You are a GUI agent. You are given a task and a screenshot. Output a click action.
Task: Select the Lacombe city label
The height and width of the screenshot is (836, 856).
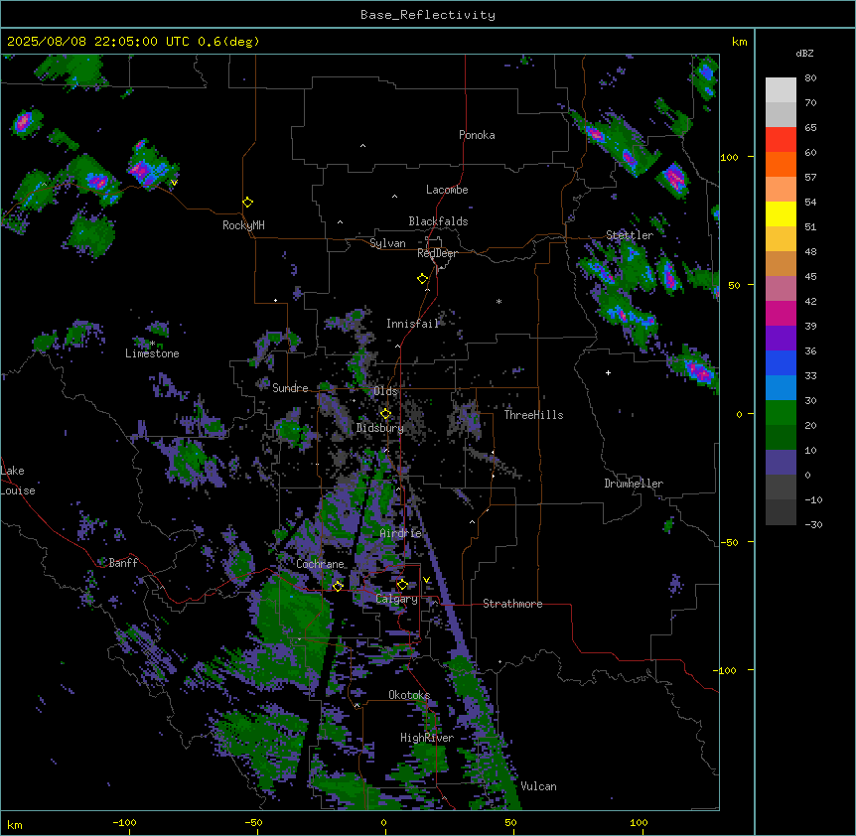(x=447, y=190)
